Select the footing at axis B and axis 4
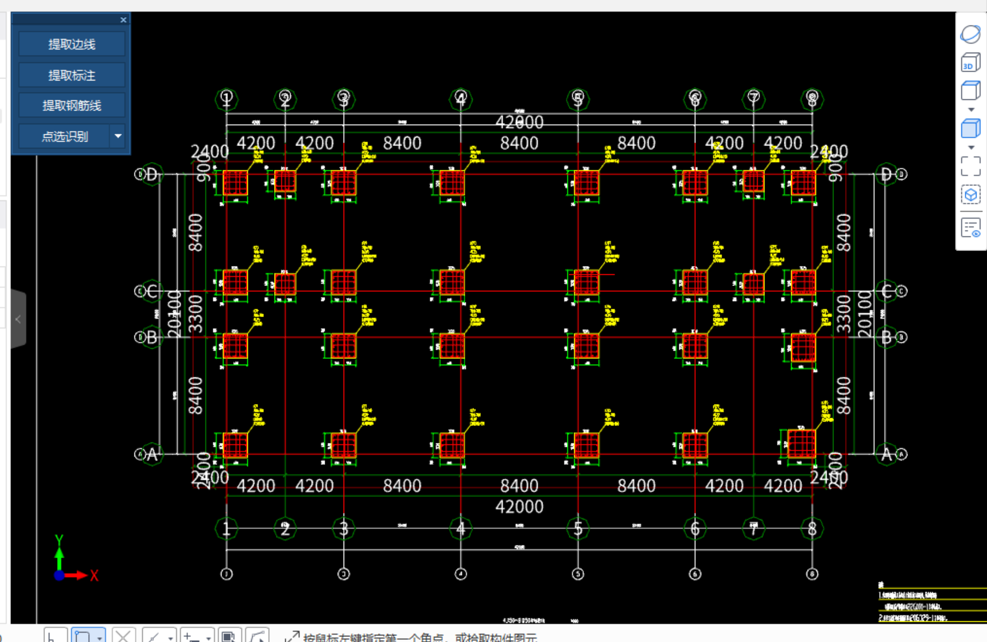This screenshot has height=642, width=987. 452,346
